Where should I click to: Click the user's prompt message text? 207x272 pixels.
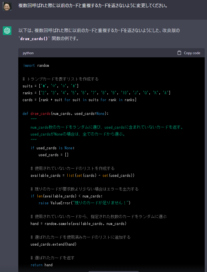93,6
